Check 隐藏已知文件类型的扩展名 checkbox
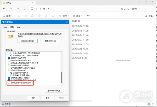The image size is (157, 107). [x=9, y=61]
